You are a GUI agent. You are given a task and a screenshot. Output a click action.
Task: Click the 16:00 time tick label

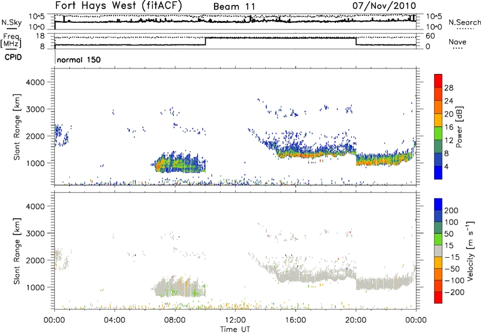(x=295, y=320)
